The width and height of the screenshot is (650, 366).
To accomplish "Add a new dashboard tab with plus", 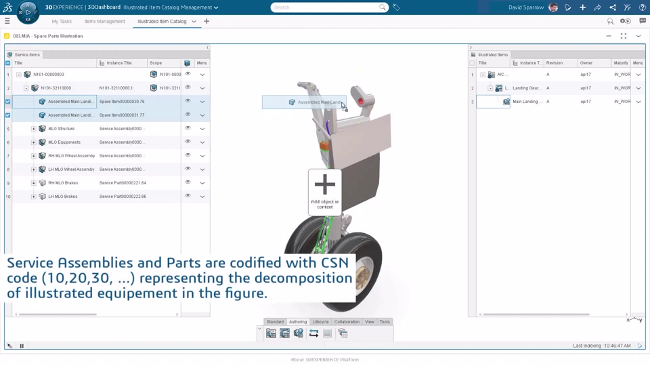I will click(x=207, y=21).
